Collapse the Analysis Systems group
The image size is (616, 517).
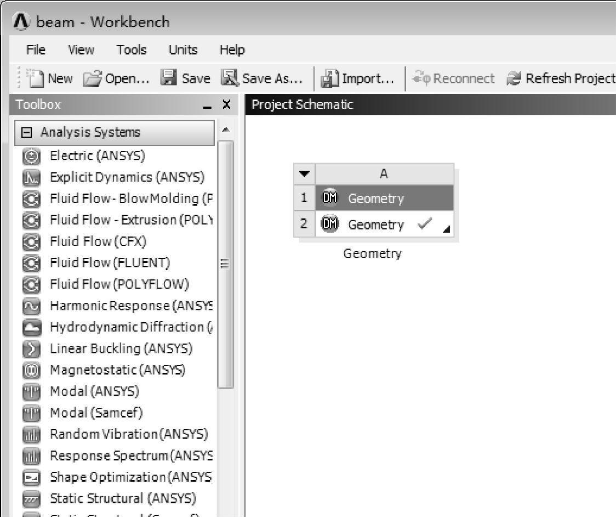coord(26,132)
